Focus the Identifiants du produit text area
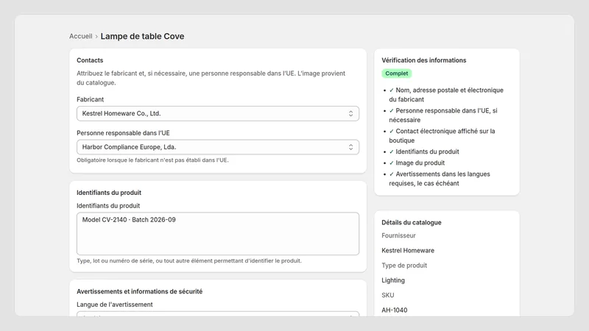The image size is (589, 331). point(218,234)
